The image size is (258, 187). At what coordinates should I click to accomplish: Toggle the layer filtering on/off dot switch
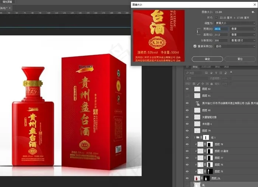coord(231,72)
